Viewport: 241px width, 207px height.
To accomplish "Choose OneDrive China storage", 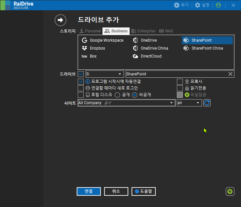I will (x=150, y=48).
